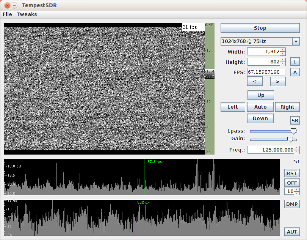The image size is (307, 240).
Task: Click the Right shift button
Action: point(287,107)
